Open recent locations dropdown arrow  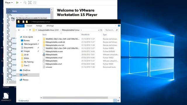[x=27, y=30]
